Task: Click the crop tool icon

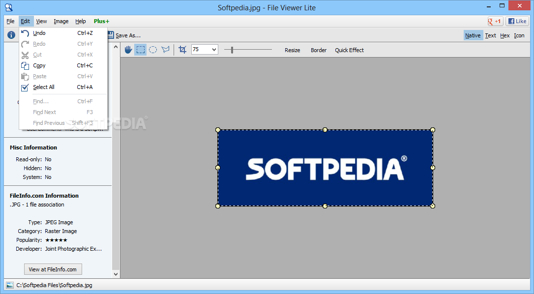Action: [x=182, y=50]
